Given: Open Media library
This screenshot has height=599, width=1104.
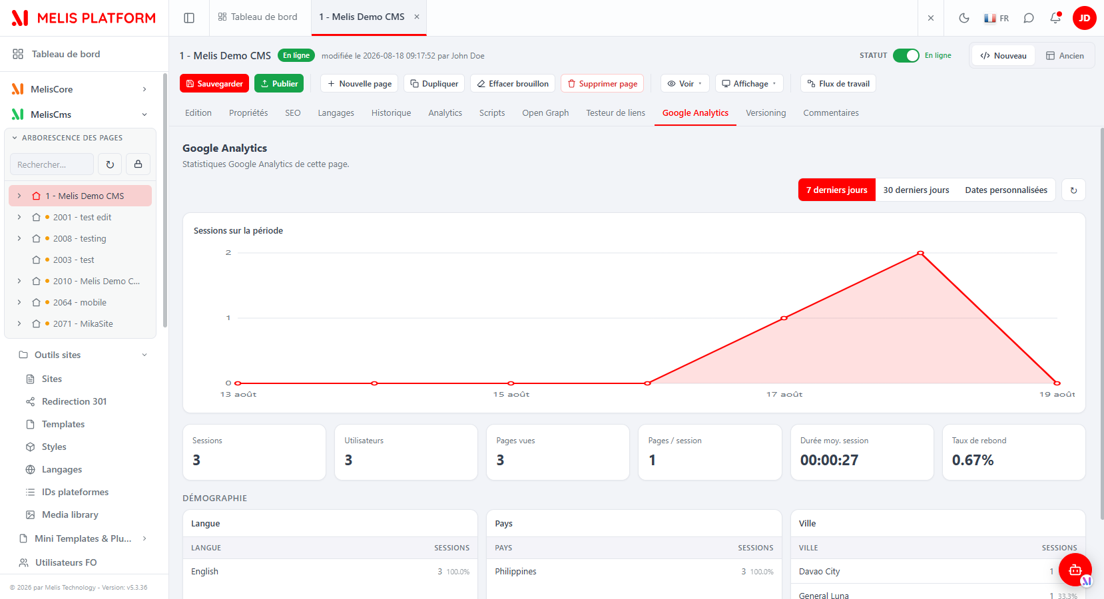Looking at the screenshot, I should 70,514.
